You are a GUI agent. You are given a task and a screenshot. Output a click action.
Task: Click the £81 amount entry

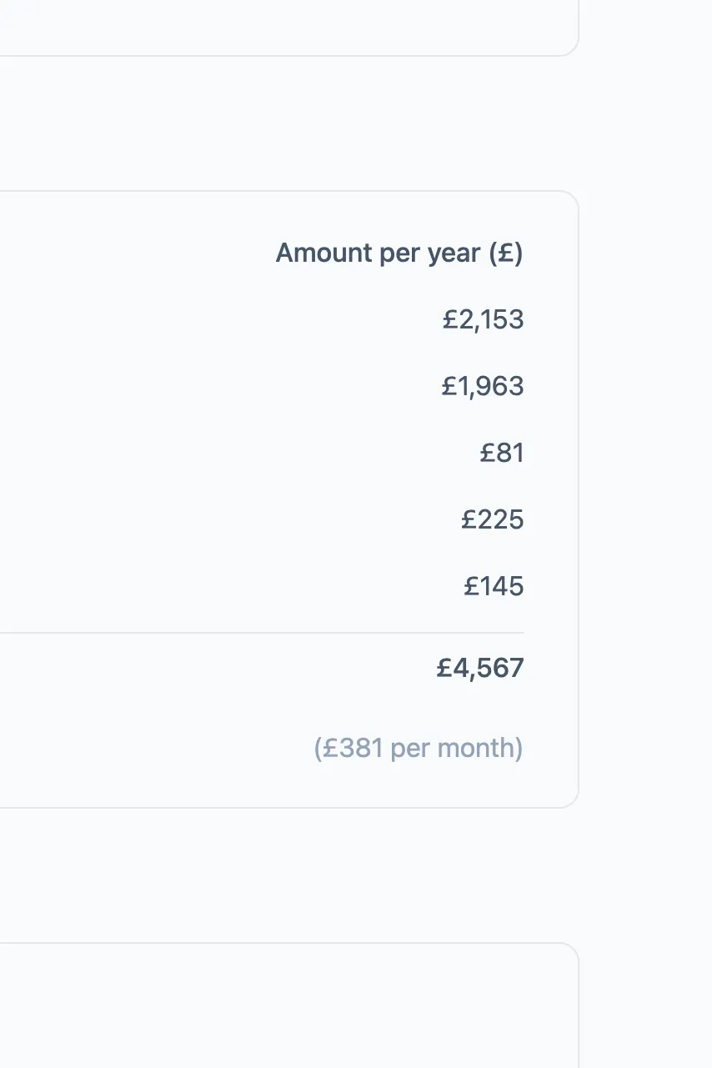point(502,453)
